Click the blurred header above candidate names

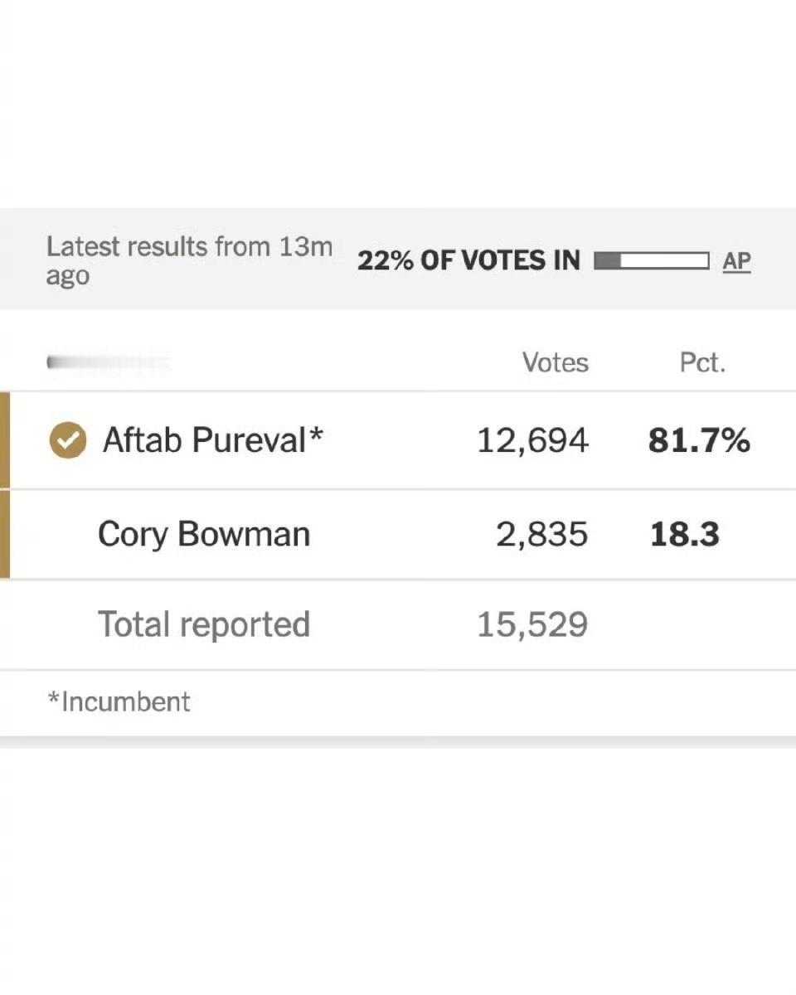(x=109, y=363)
